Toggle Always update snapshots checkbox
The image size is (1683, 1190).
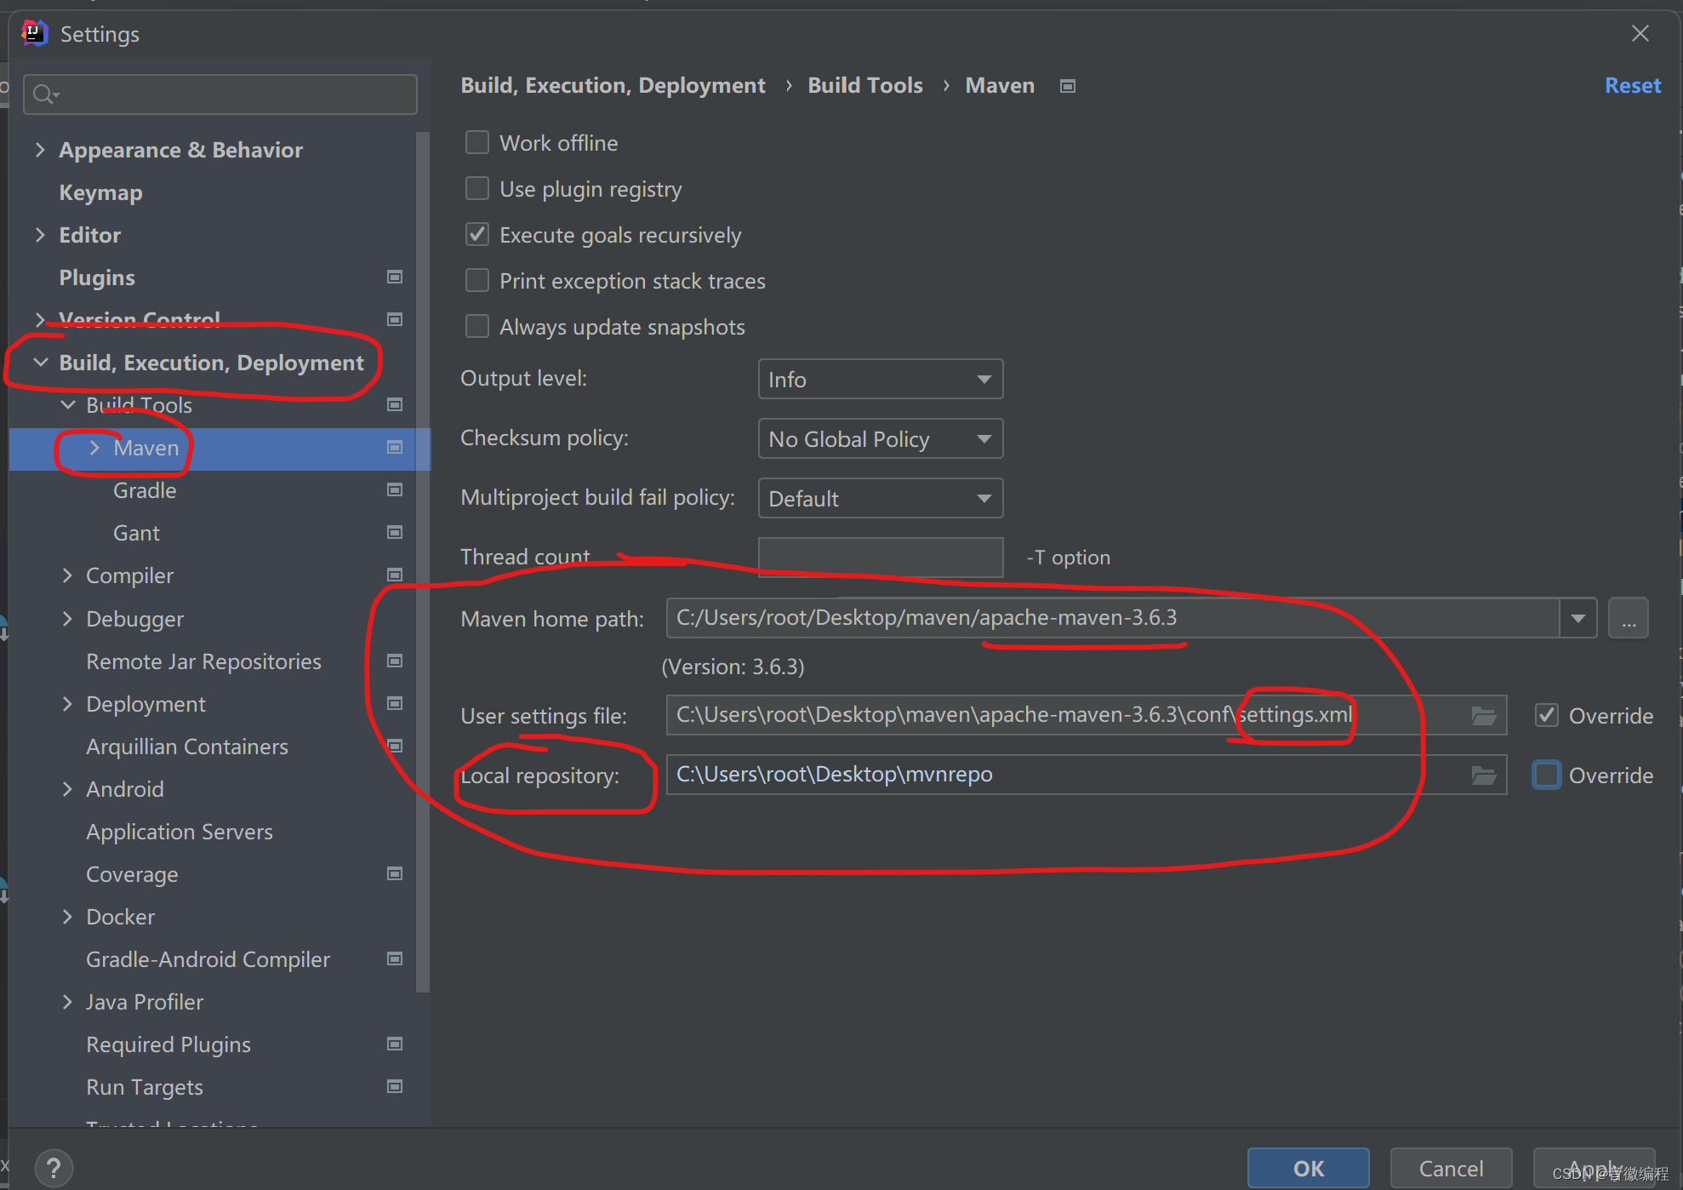479,326
